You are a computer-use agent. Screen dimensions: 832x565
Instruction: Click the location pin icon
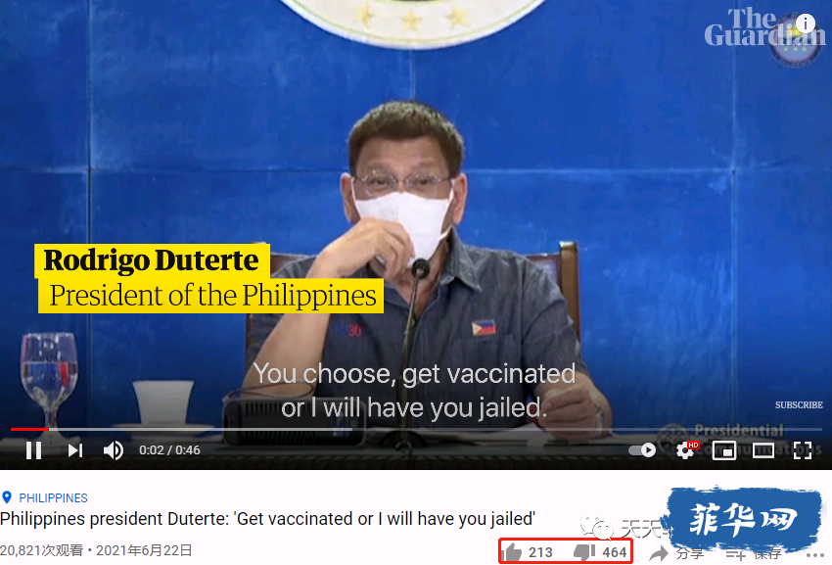(7, 497)
